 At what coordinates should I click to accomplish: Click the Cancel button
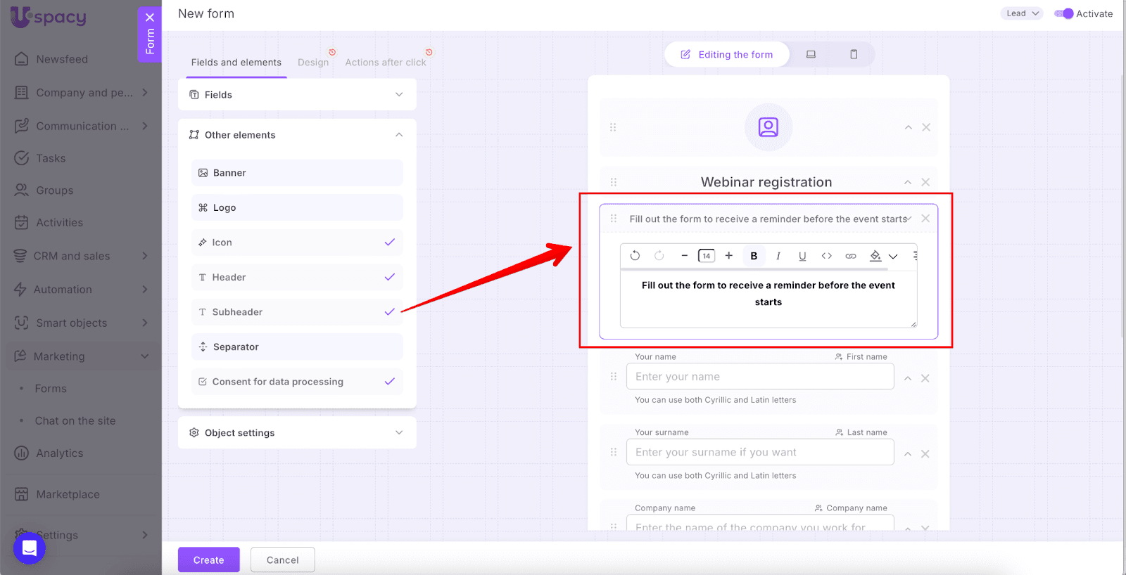tap(282, 560)
